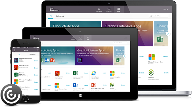
Task: Expand the Mark user dropdown on laptop
Action: 165,9
